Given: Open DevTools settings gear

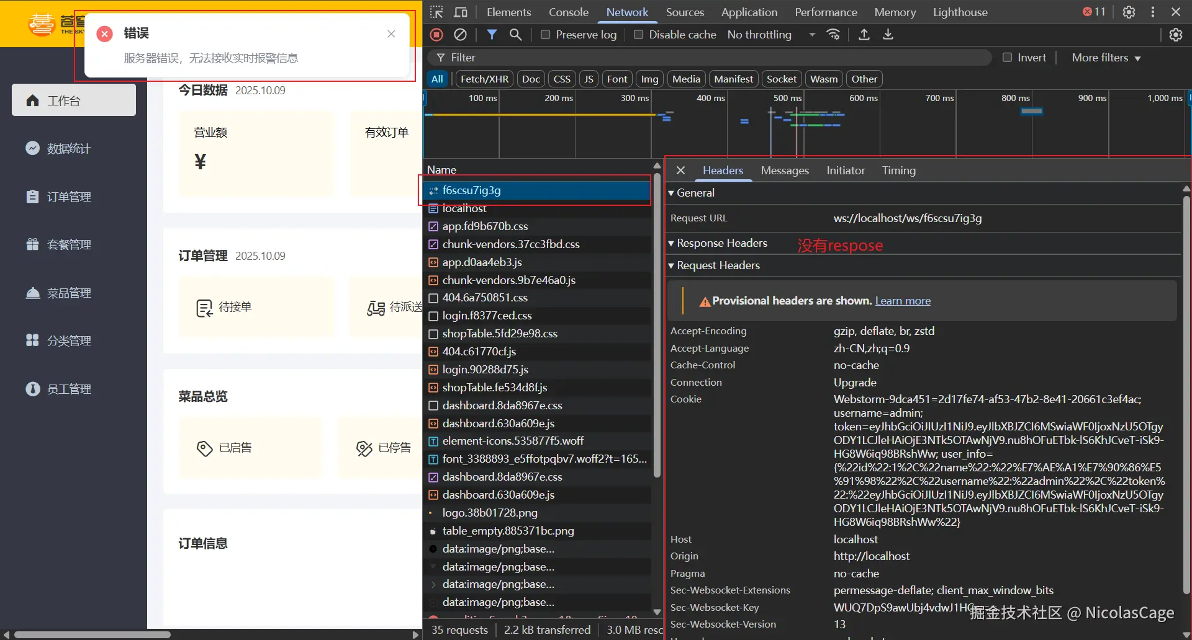Looking at the screenshot, I should 1129,12.
